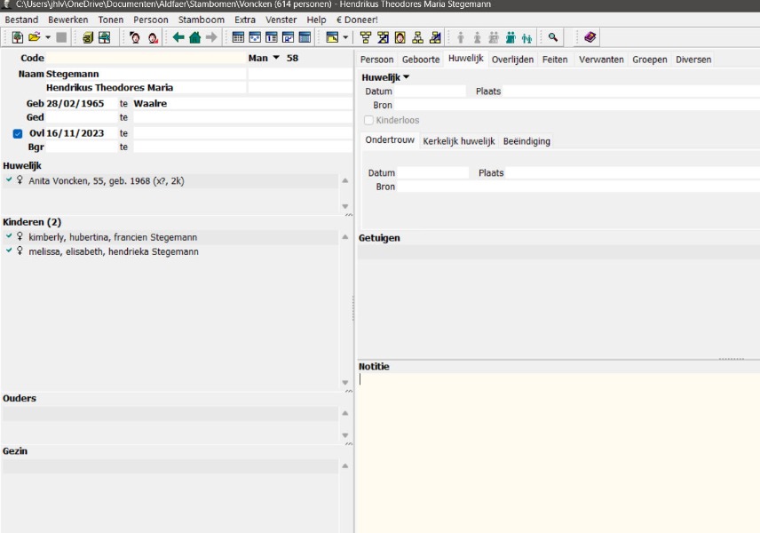Switch to the Overlijden tab

pos(512,60)
